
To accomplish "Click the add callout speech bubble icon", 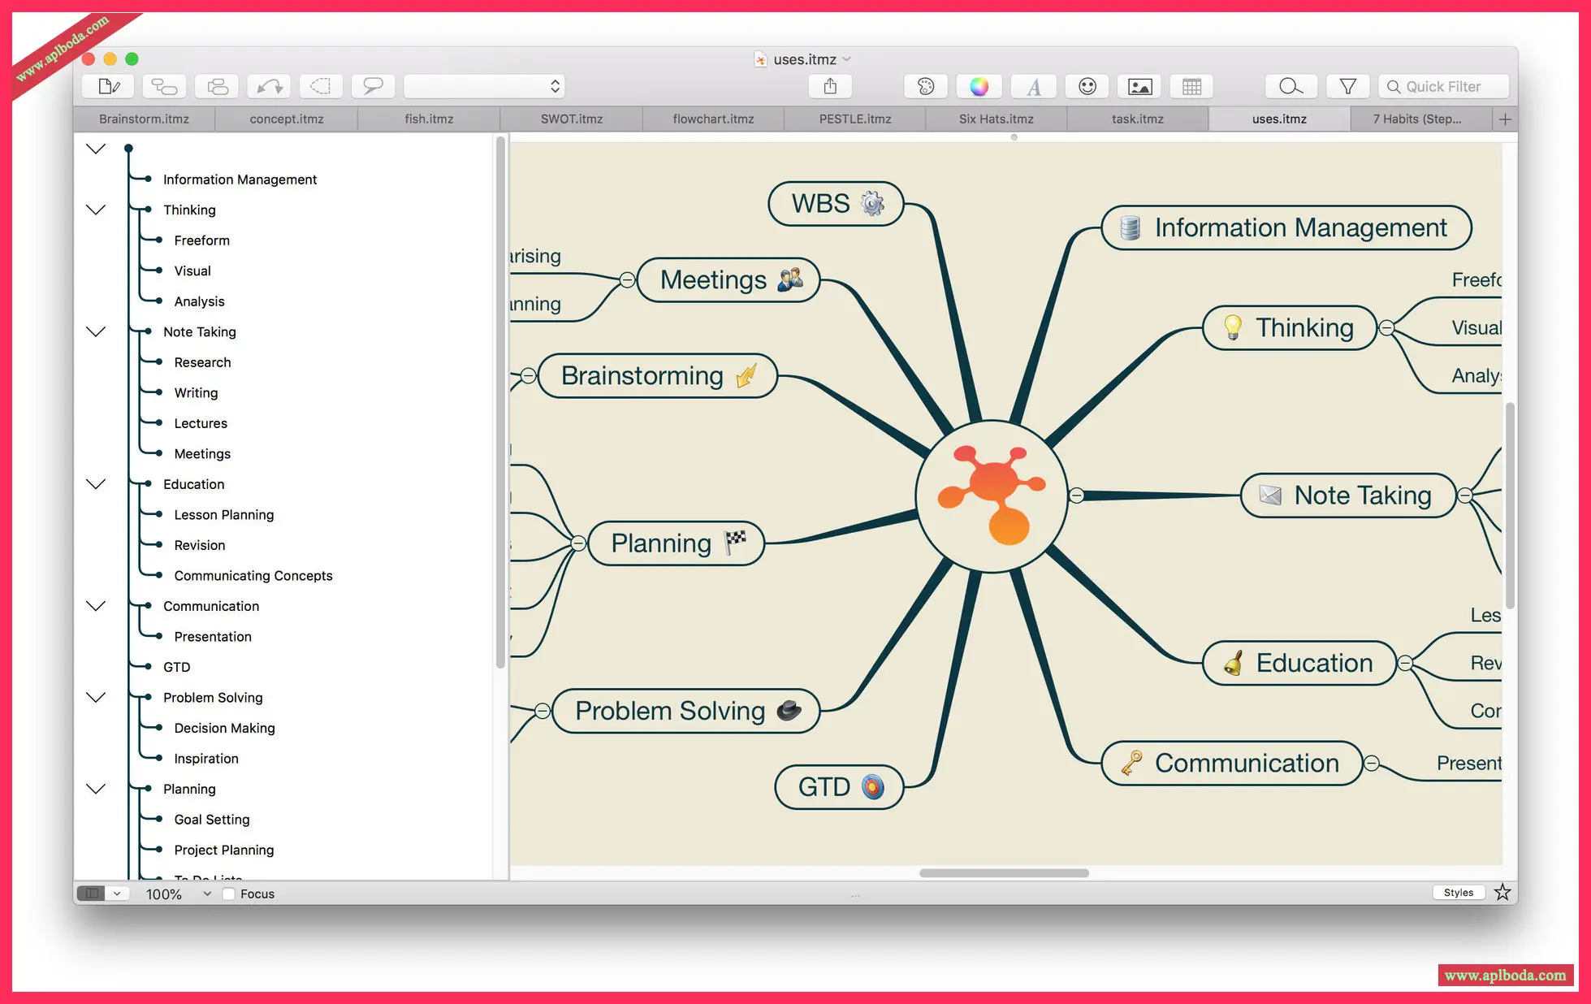I will tap(373, 86).
